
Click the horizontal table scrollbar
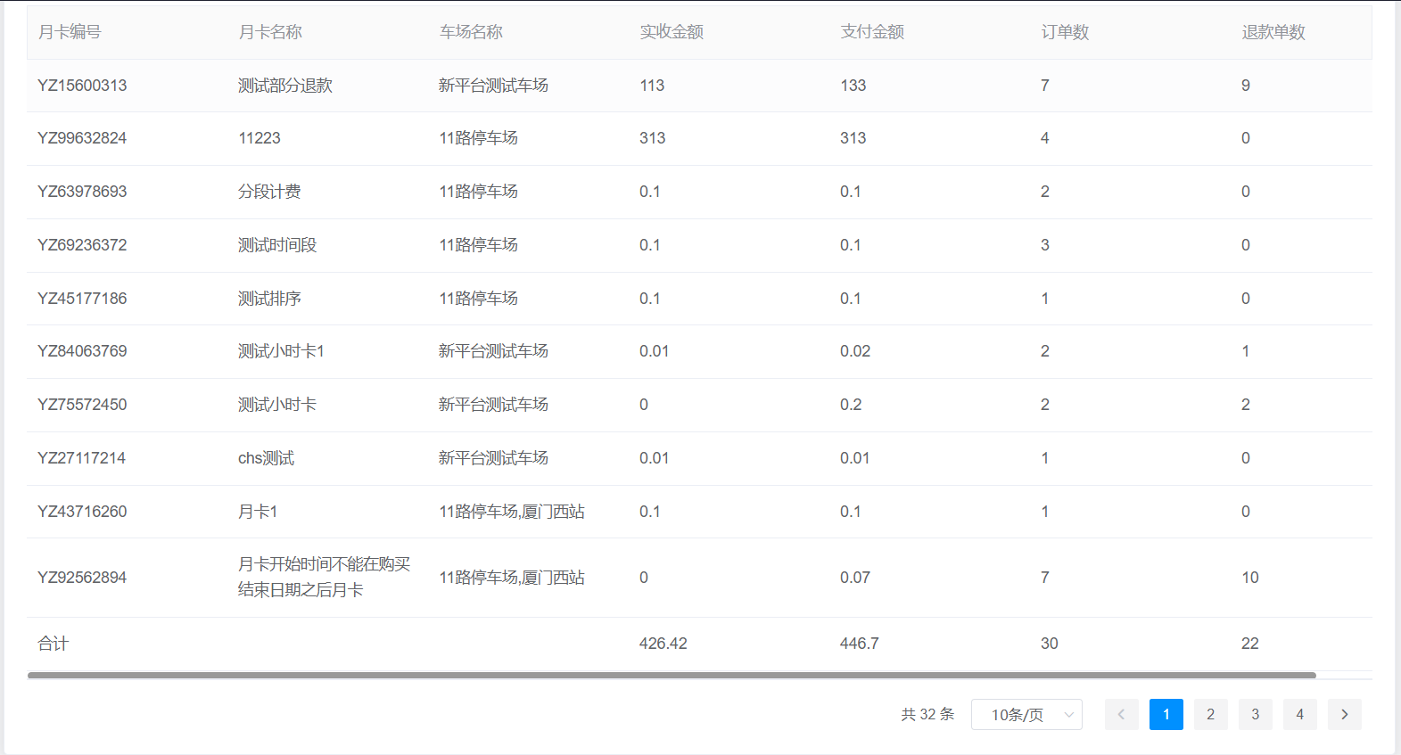(x=671, y=676)
